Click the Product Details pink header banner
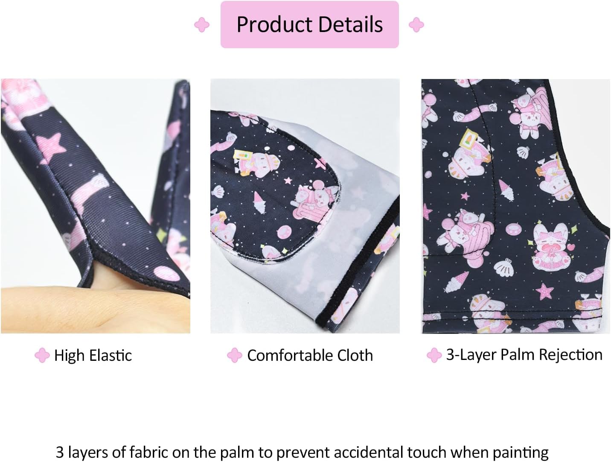This screenshot has width=611, height=462. click(x=309, y=24)
